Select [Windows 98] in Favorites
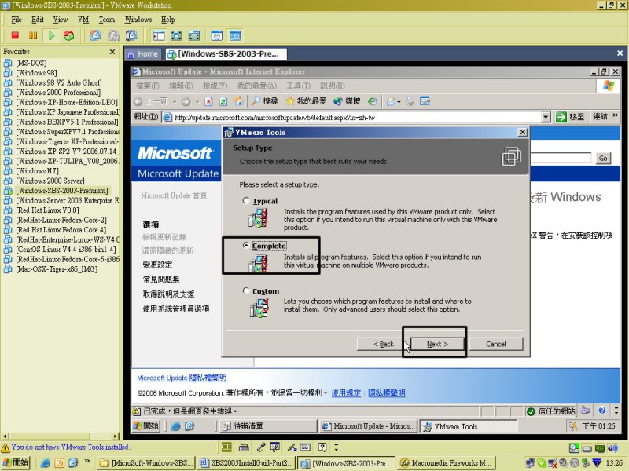 36,73
